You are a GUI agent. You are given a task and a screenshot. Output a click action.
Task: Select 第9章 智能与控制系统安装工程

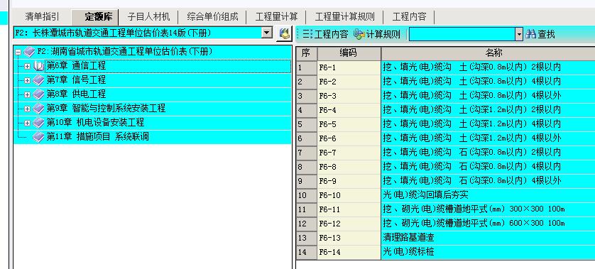tap(106, 109)
